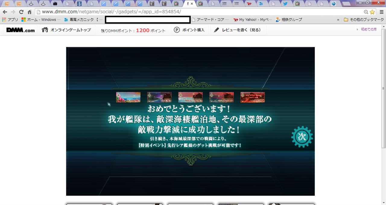Open the Chrome hamburger menu
This screenshot has height=205, width=386.
tap(381, 12)
